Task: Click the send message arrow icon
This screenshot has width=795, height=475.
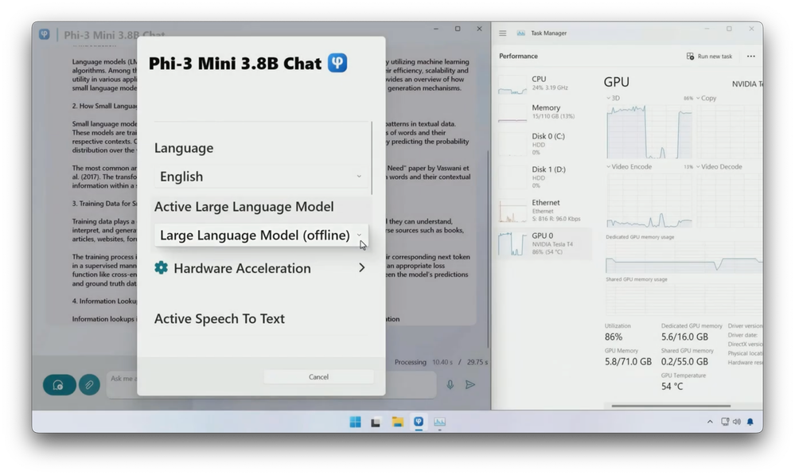Action: click(470, 385)
